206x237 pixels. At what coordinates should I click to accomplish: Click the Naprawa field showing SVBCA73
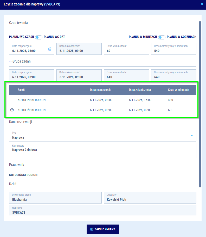click(x=102, y=211)
